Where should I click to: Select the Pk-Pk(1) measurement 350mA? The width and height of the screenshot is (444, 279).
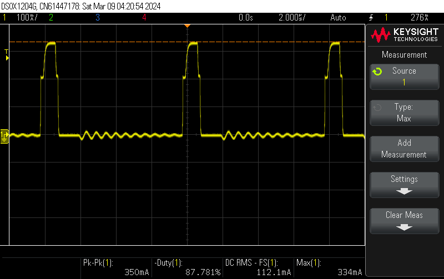click(116, 267)
